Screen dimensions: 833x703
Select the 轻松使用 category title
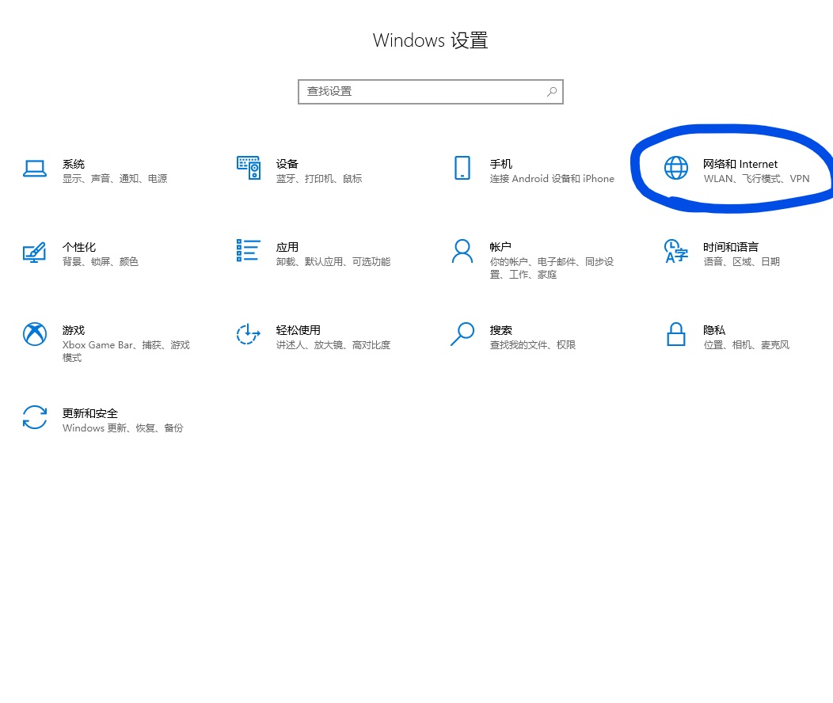click(x=298, y=330)
